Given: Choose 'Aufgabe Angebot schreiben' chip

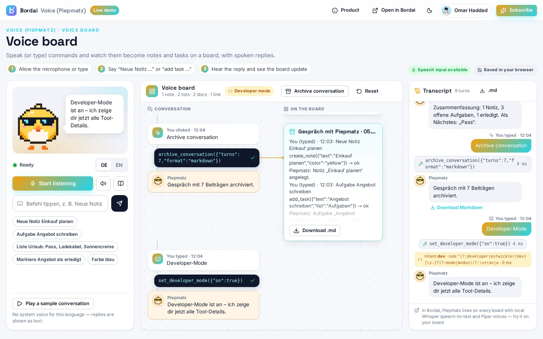Looking at the screenshot, I should [47, 234].
